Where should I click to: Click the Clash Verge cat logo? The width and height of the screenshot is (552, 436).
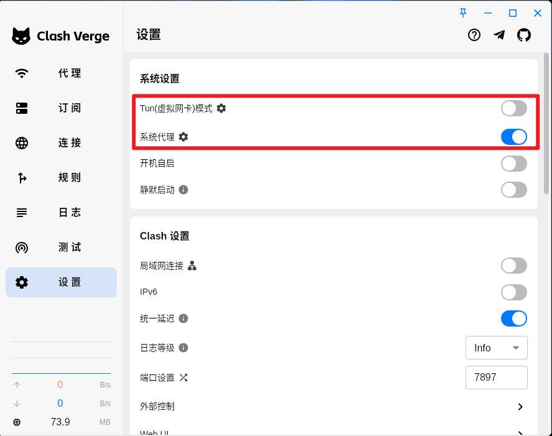pyautogui.click(x=21, y=36)
